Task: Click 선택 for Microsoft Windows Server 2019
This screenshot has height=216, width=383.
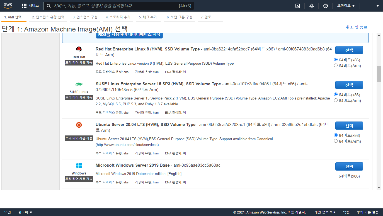Action: (349, 166)
